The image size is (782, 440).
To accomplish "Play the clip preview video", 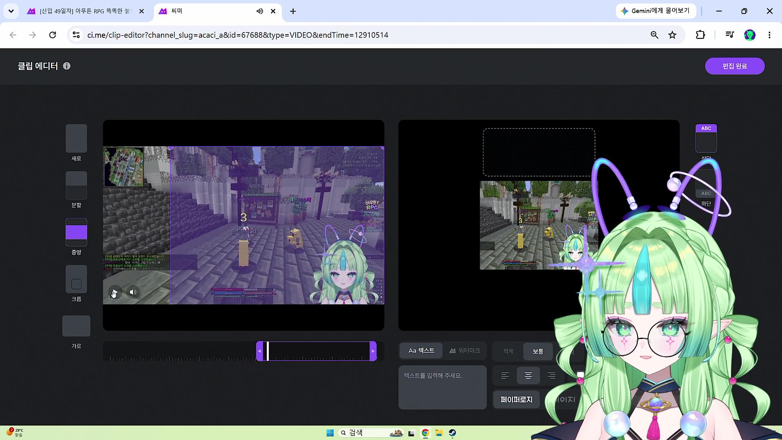I will click(x=114, y=292).
